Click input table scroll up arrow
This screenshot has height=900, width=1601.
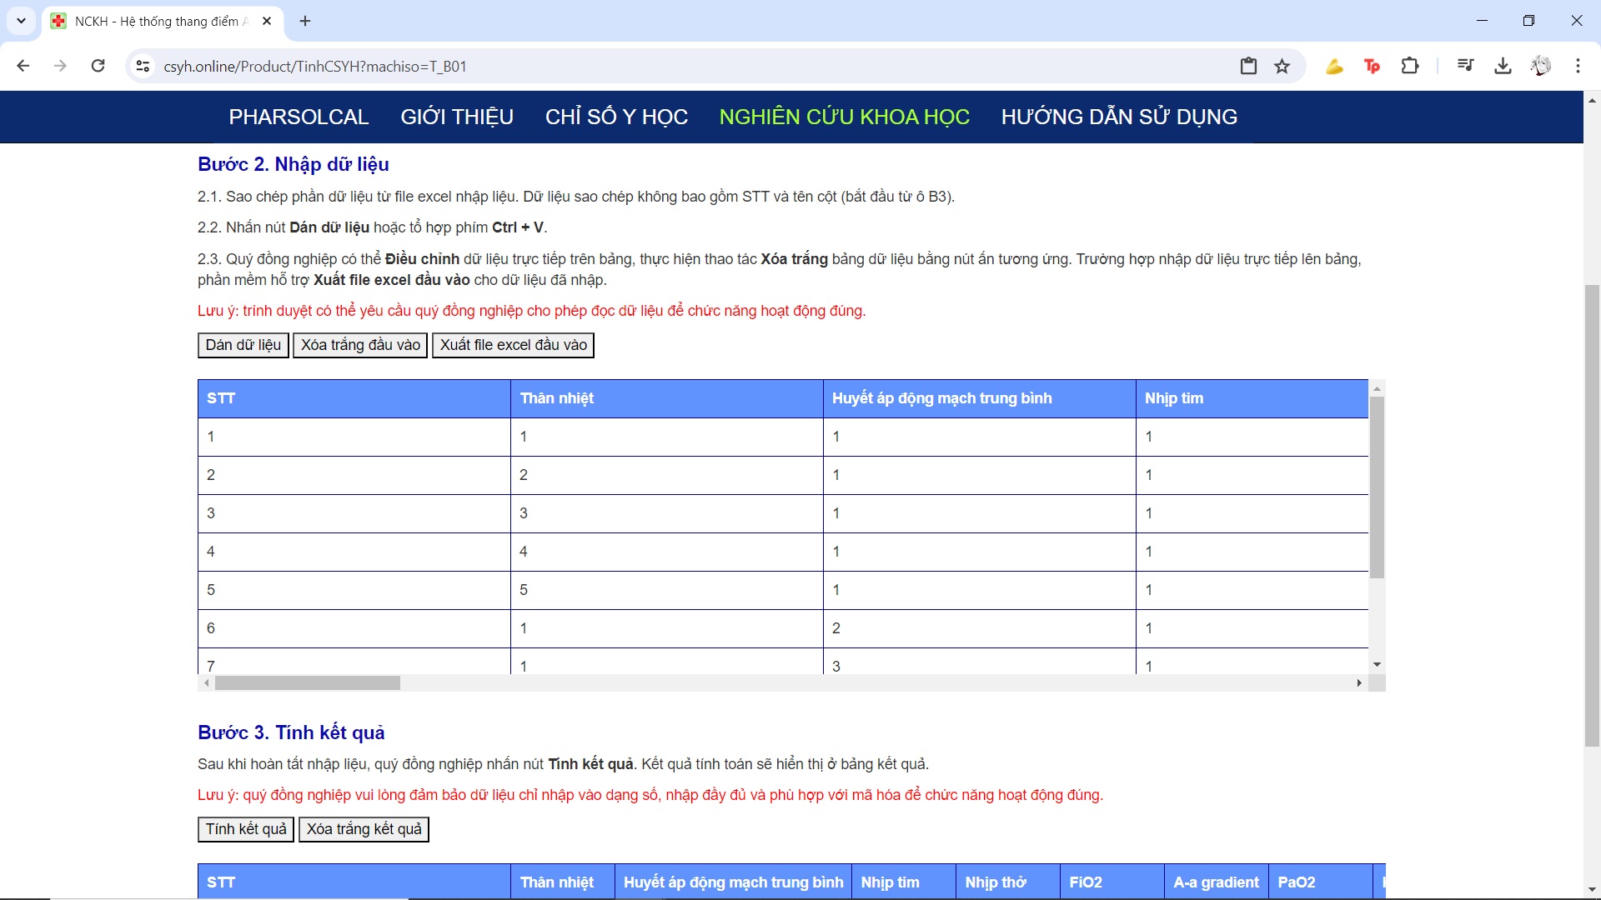pyautogui.click(x=1378, y=388)
